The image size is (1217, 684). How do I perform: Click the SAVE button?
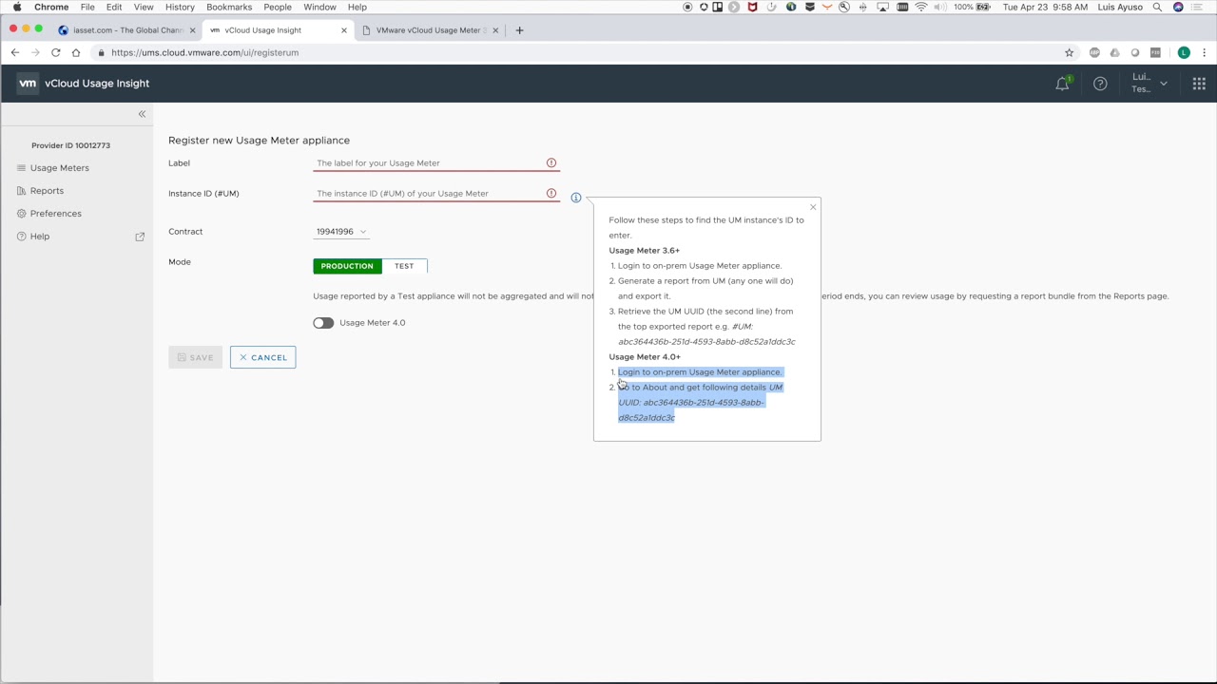click(195, 357)
